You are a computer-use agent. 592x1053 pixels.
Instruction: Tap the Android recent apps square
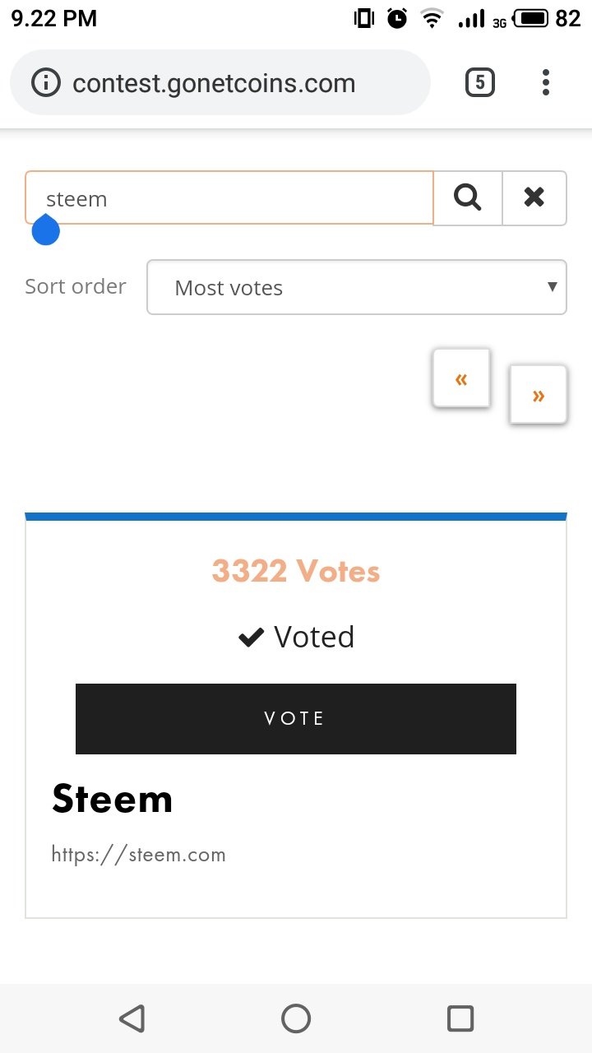pos(460,1018)
